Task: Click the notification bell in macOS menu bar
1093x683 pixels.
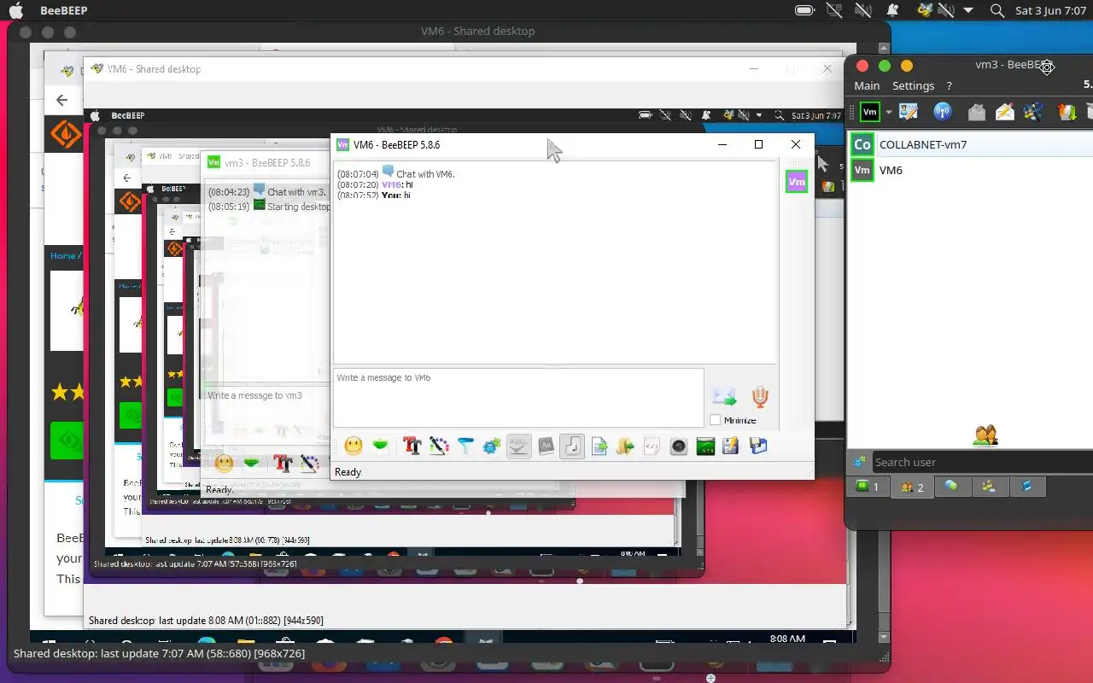Action: click(x=893, y=10)
